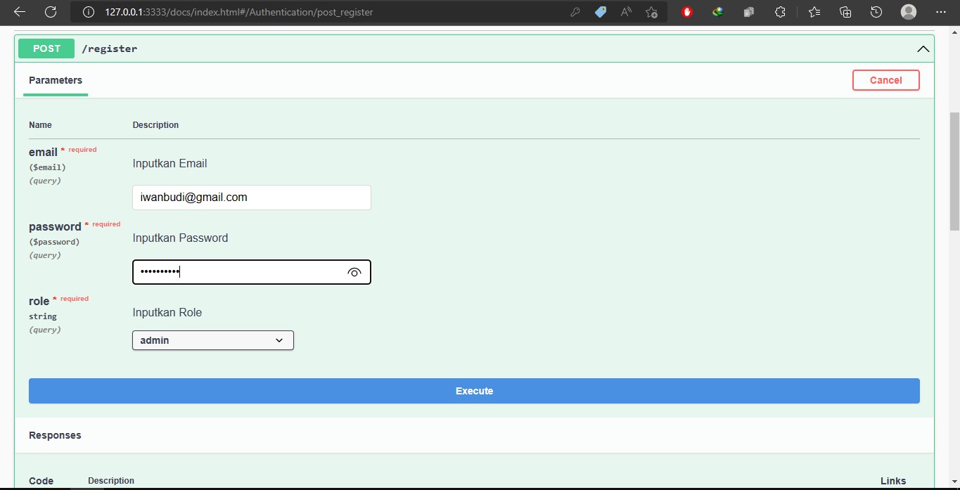Open the Extensions puzzle piece menu
This screenshot has width=960, height=490.
[x=780, y=12]
